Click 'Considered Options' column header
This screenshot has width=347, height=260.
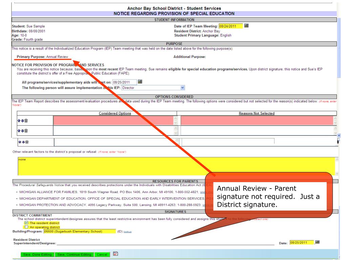point(115,113)
